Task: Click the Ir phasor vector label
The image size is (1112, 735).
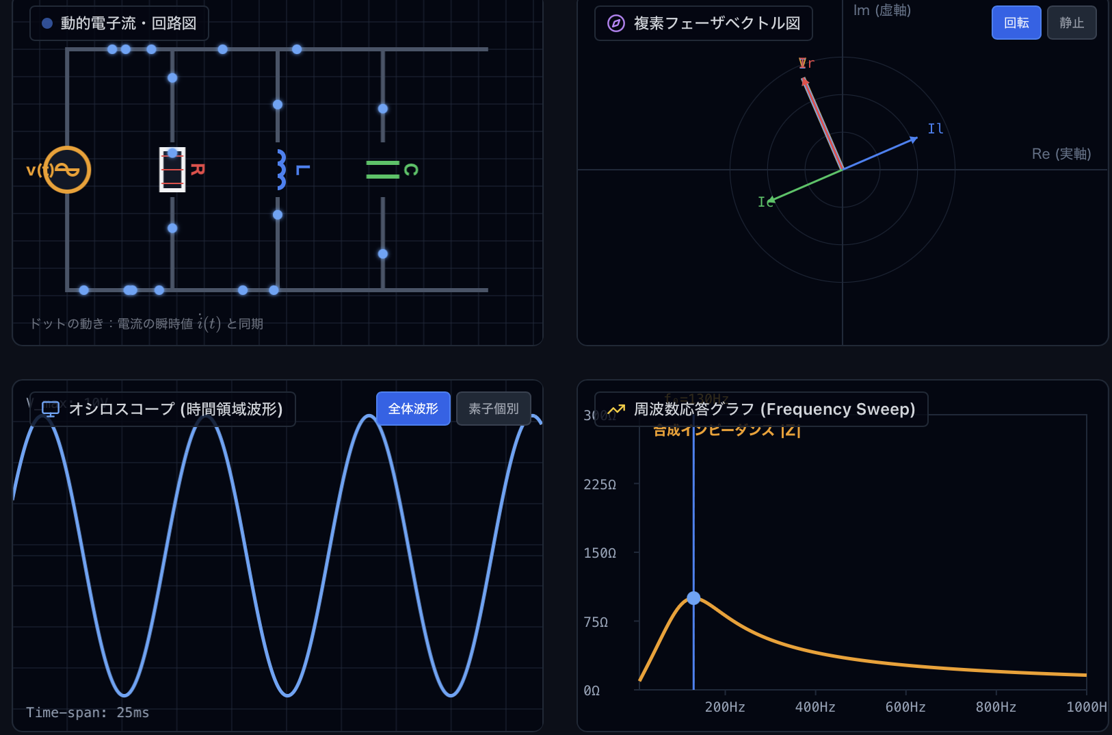Action: 807,63
